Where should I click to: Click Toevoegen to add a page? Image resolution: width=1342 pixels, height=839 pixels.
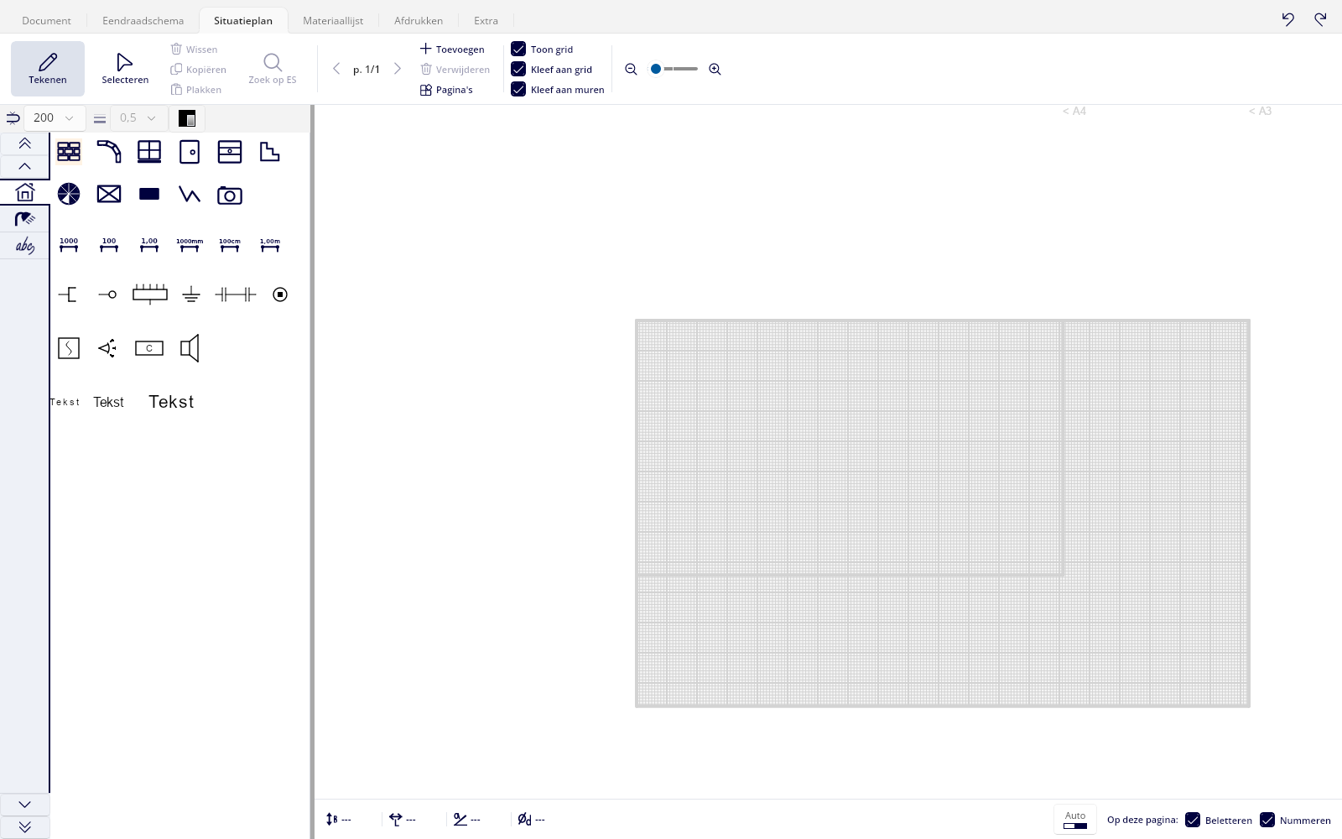[452, 49]
